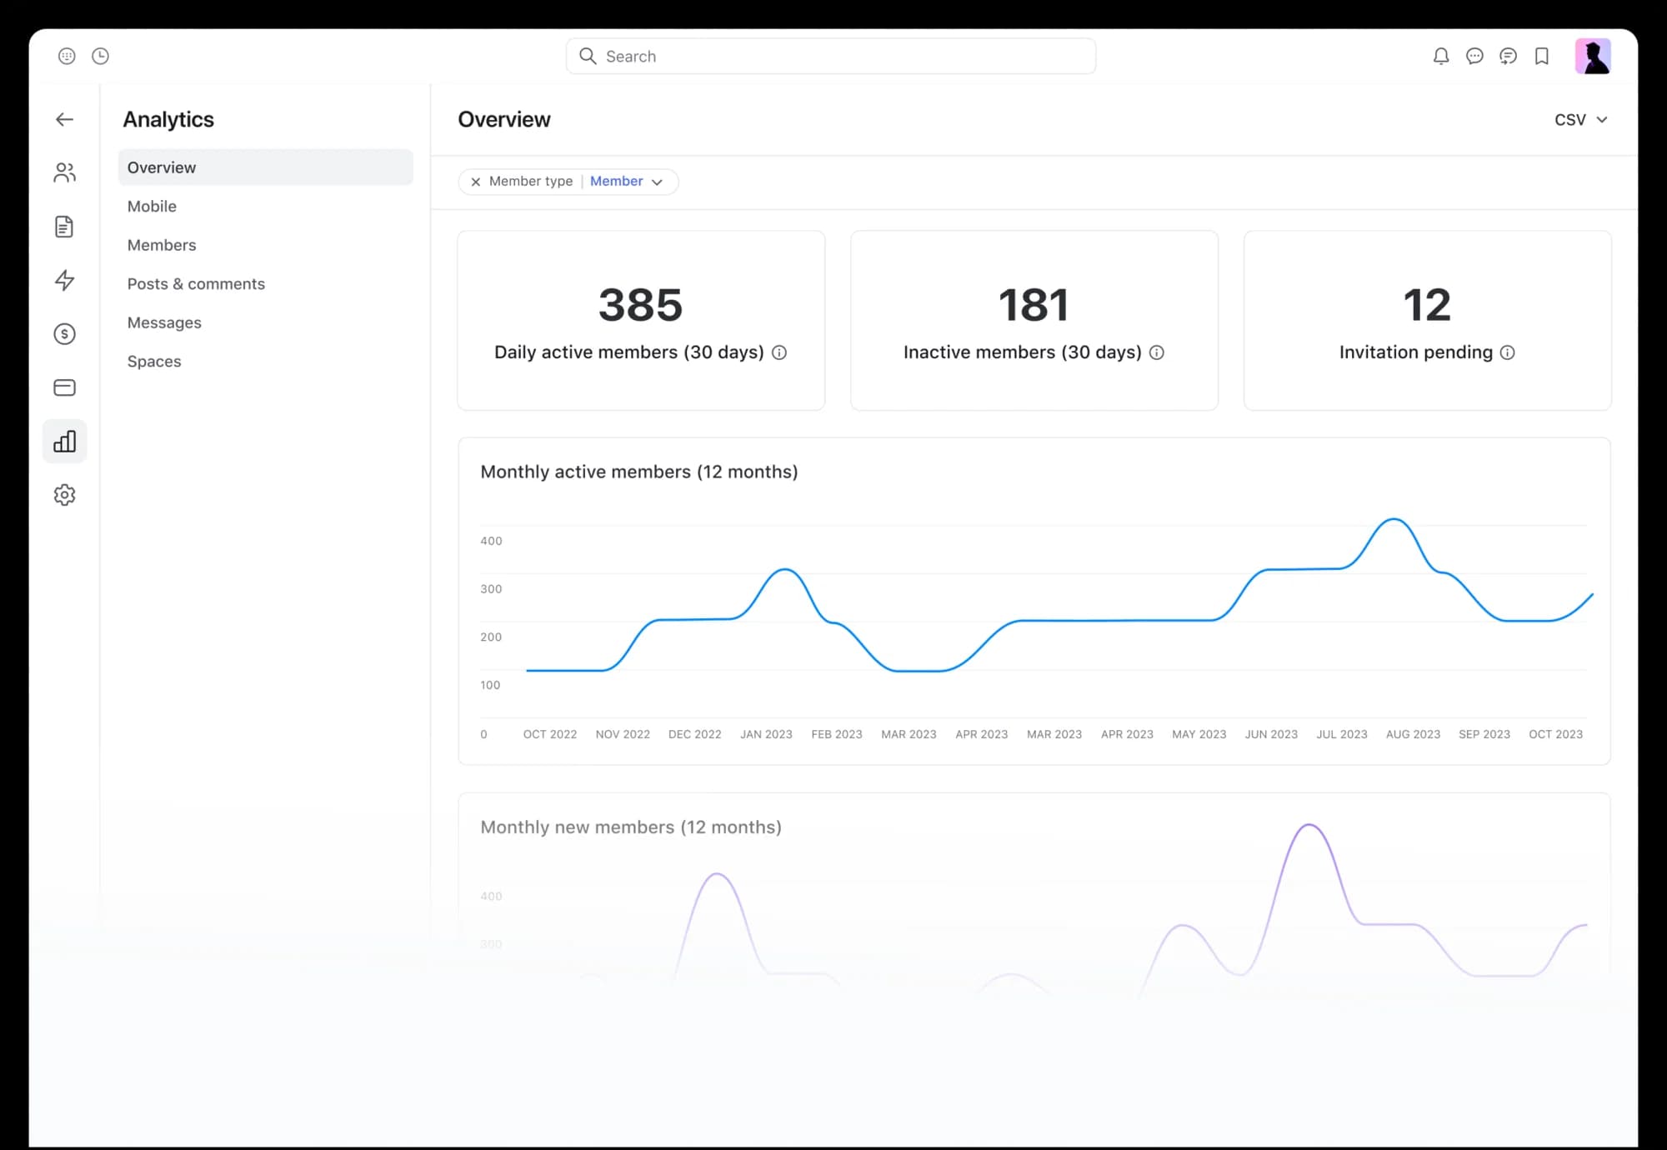Open the Members people icon in sidebar

coord(64,172)
